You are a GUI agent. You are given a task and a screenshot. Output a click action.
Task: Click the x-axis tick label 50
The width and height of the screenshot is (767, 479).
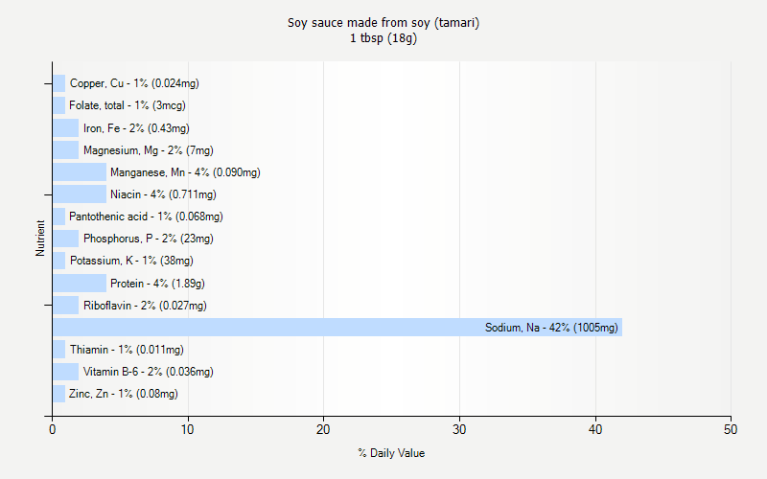(731, 429)
